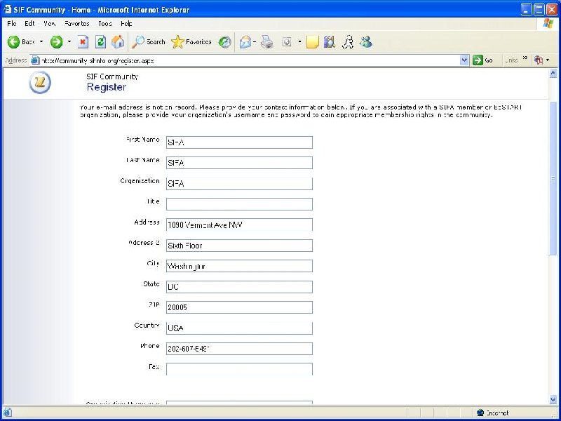Click the Bluetooth-like runner toolbar icon
This screenshot has width=561, height=421.
tap(348, 42)
